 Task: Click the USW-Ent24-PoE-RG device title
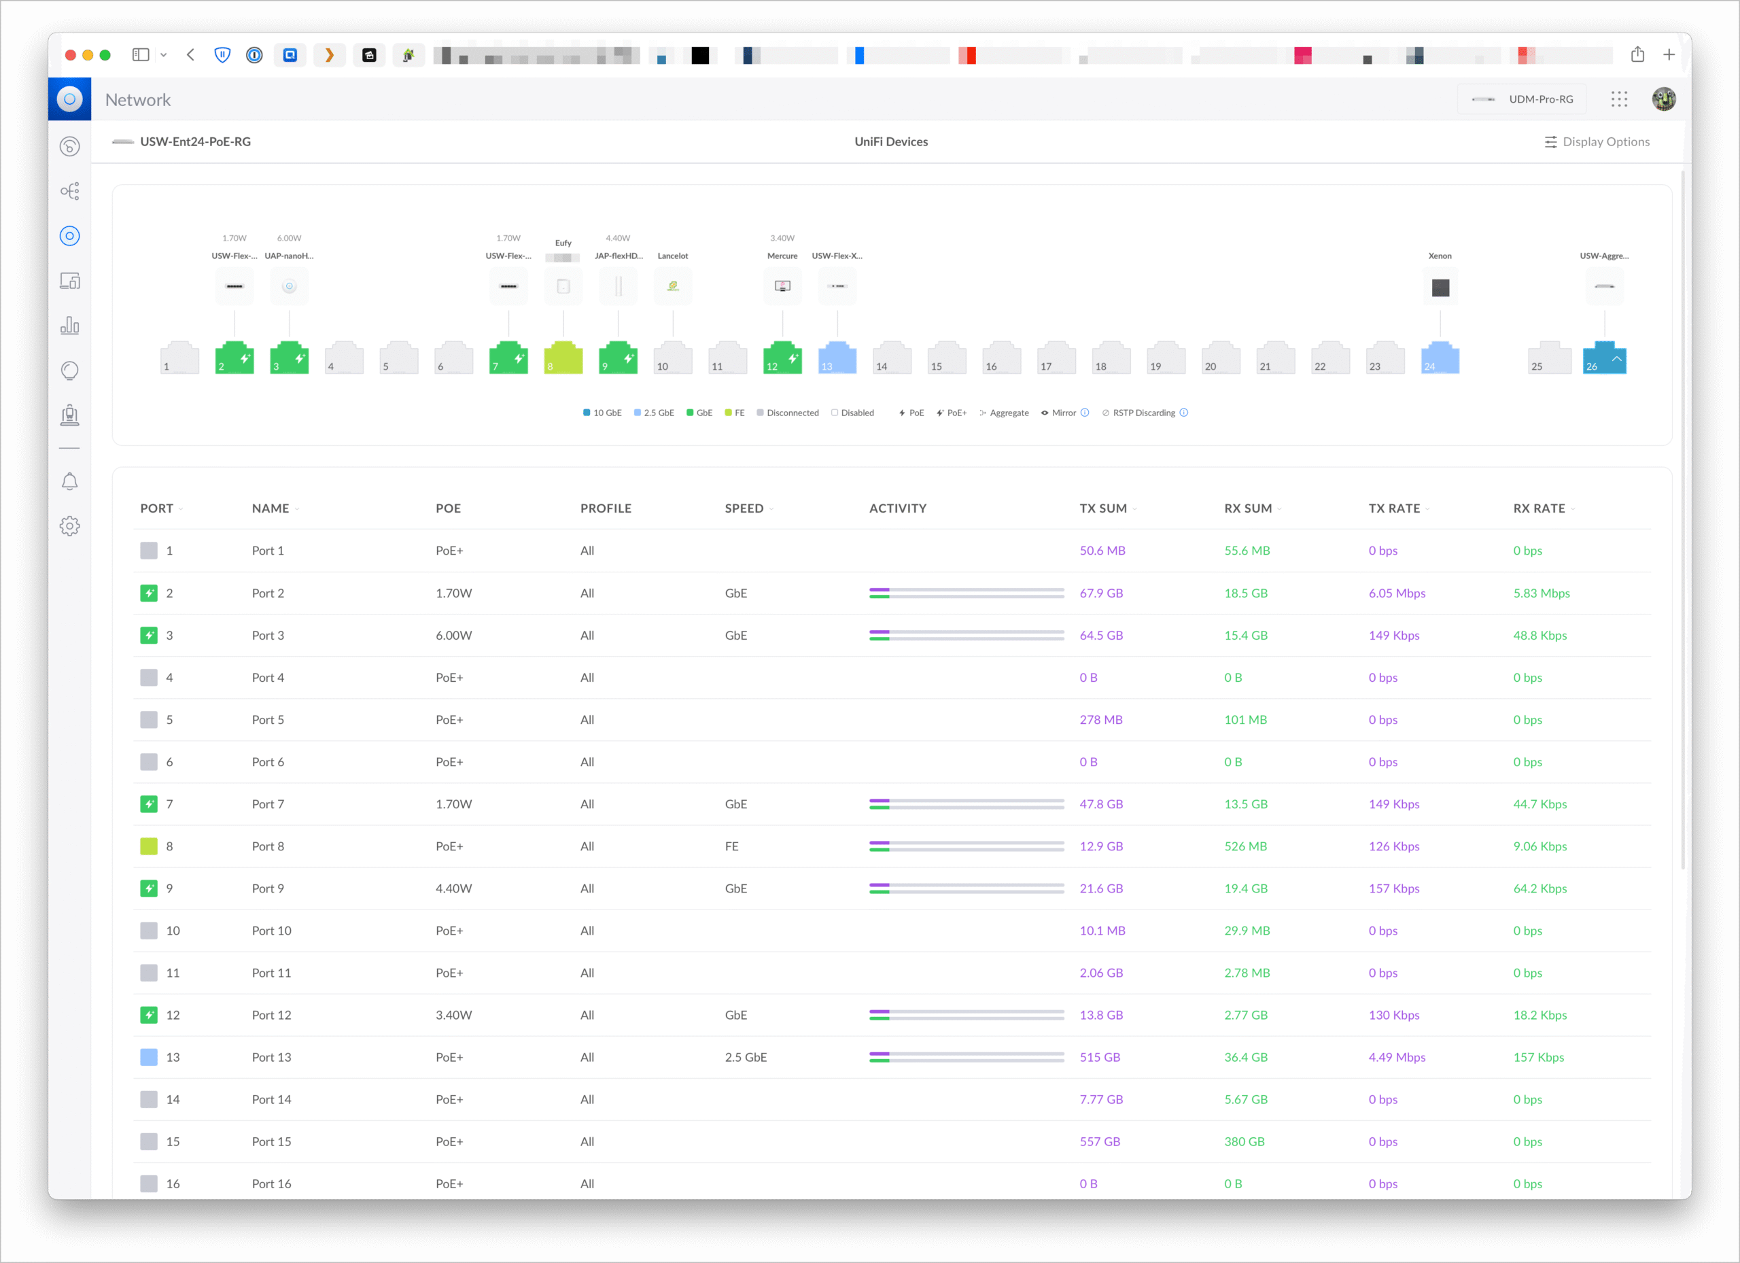(x=195, y=142)
